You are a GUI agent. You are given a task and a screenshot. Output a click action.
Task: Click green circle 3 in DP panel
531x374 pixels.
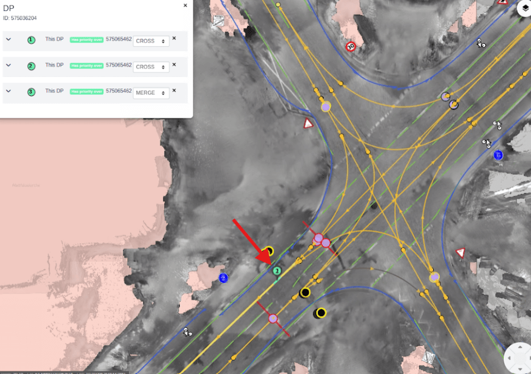tap(31, 92)
